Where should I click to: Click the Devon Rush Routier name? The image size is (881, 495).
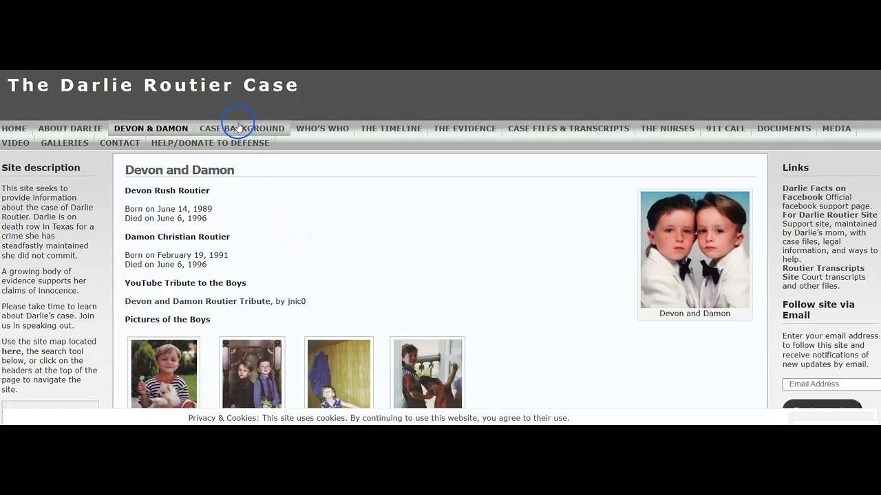click(167, 190)
